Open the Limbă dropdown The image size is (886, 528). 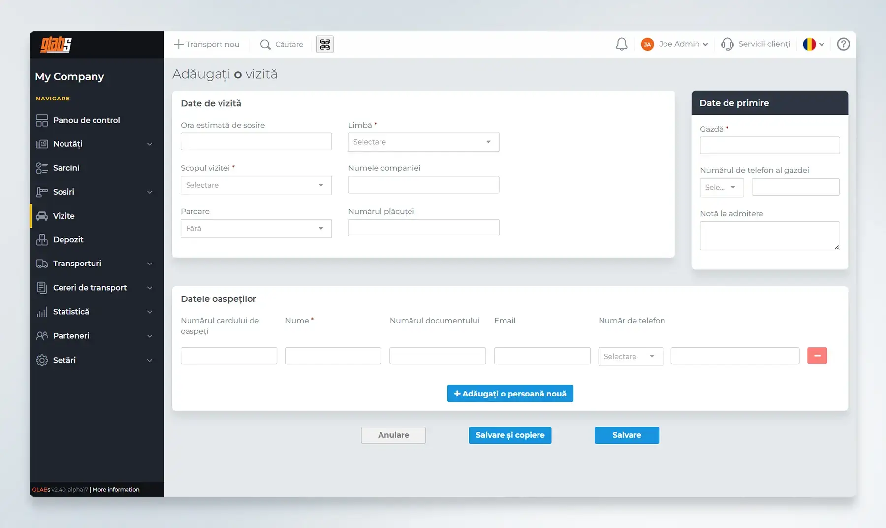point(423,142)
